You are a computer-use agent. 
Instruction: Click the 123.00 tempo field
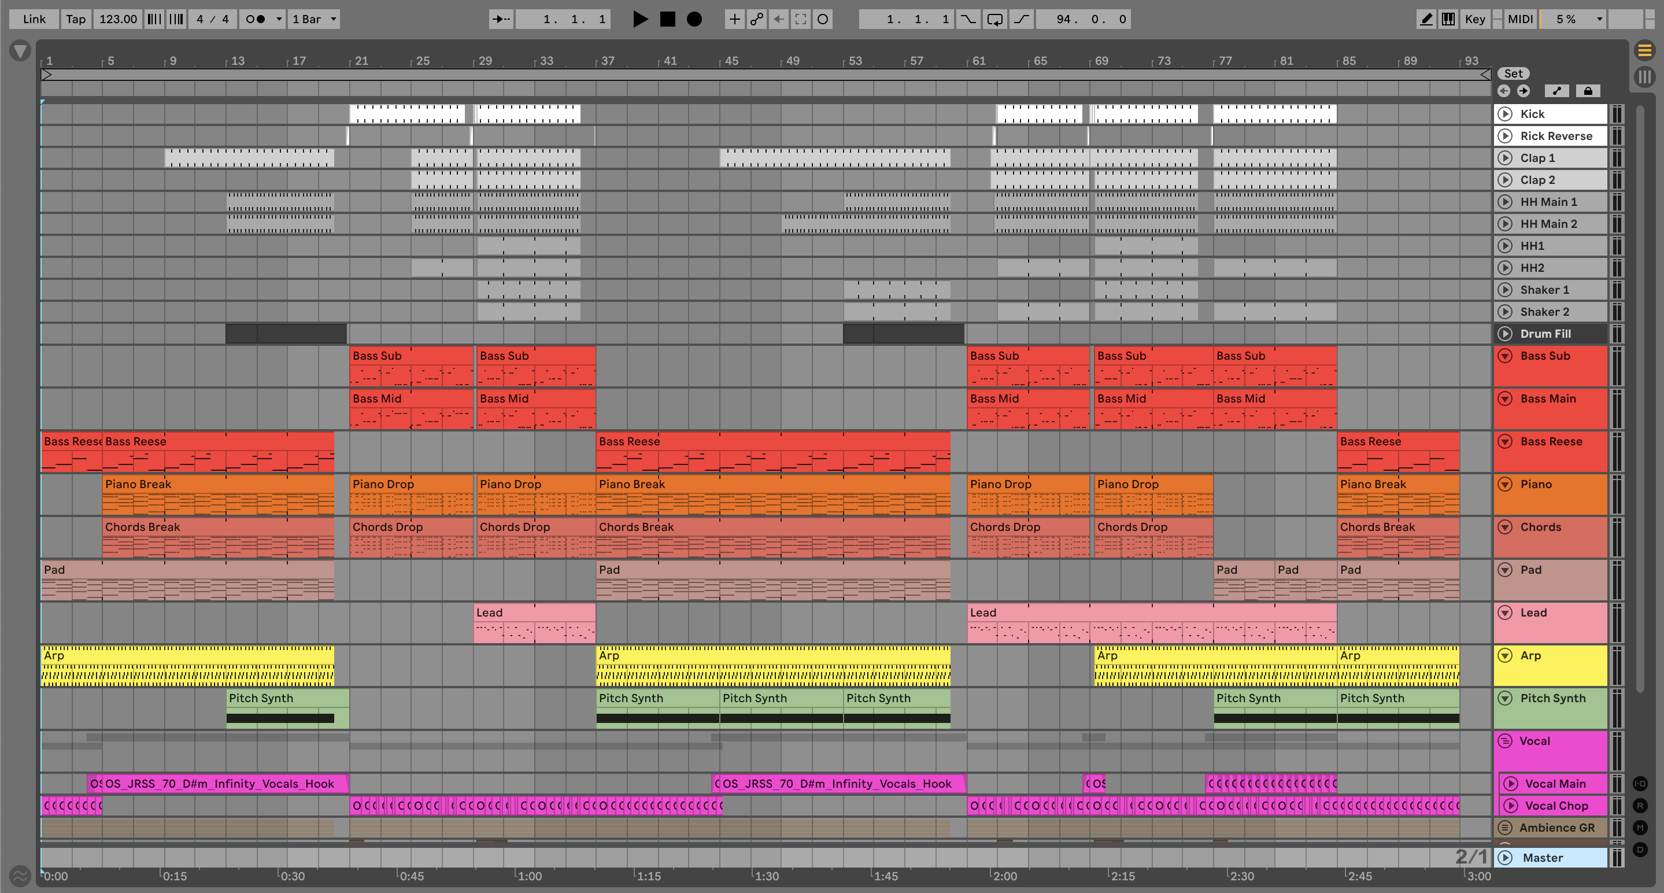(117, 19)
